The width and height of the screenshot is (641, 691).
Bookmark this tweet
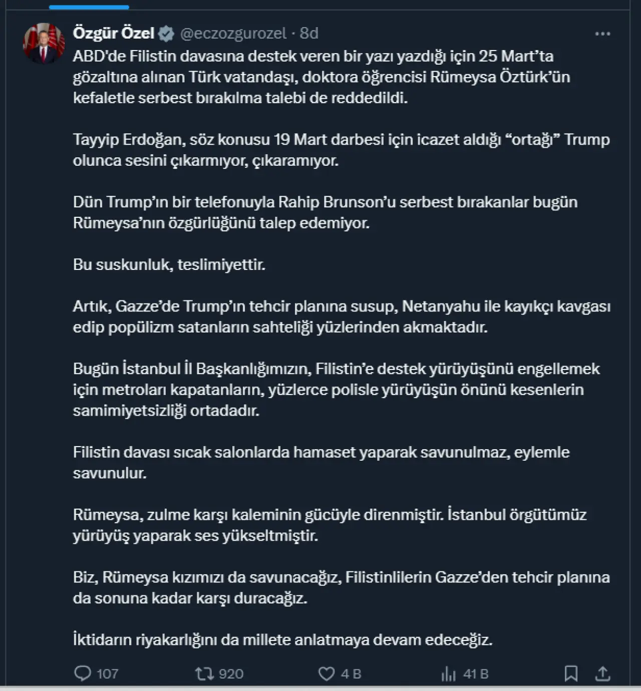click(571, 673)
